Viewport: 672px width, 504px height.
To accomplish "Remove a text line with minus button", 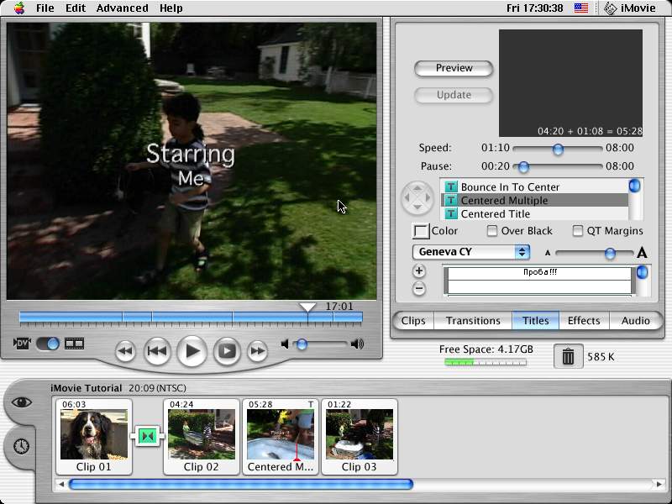I will [419, 288].
